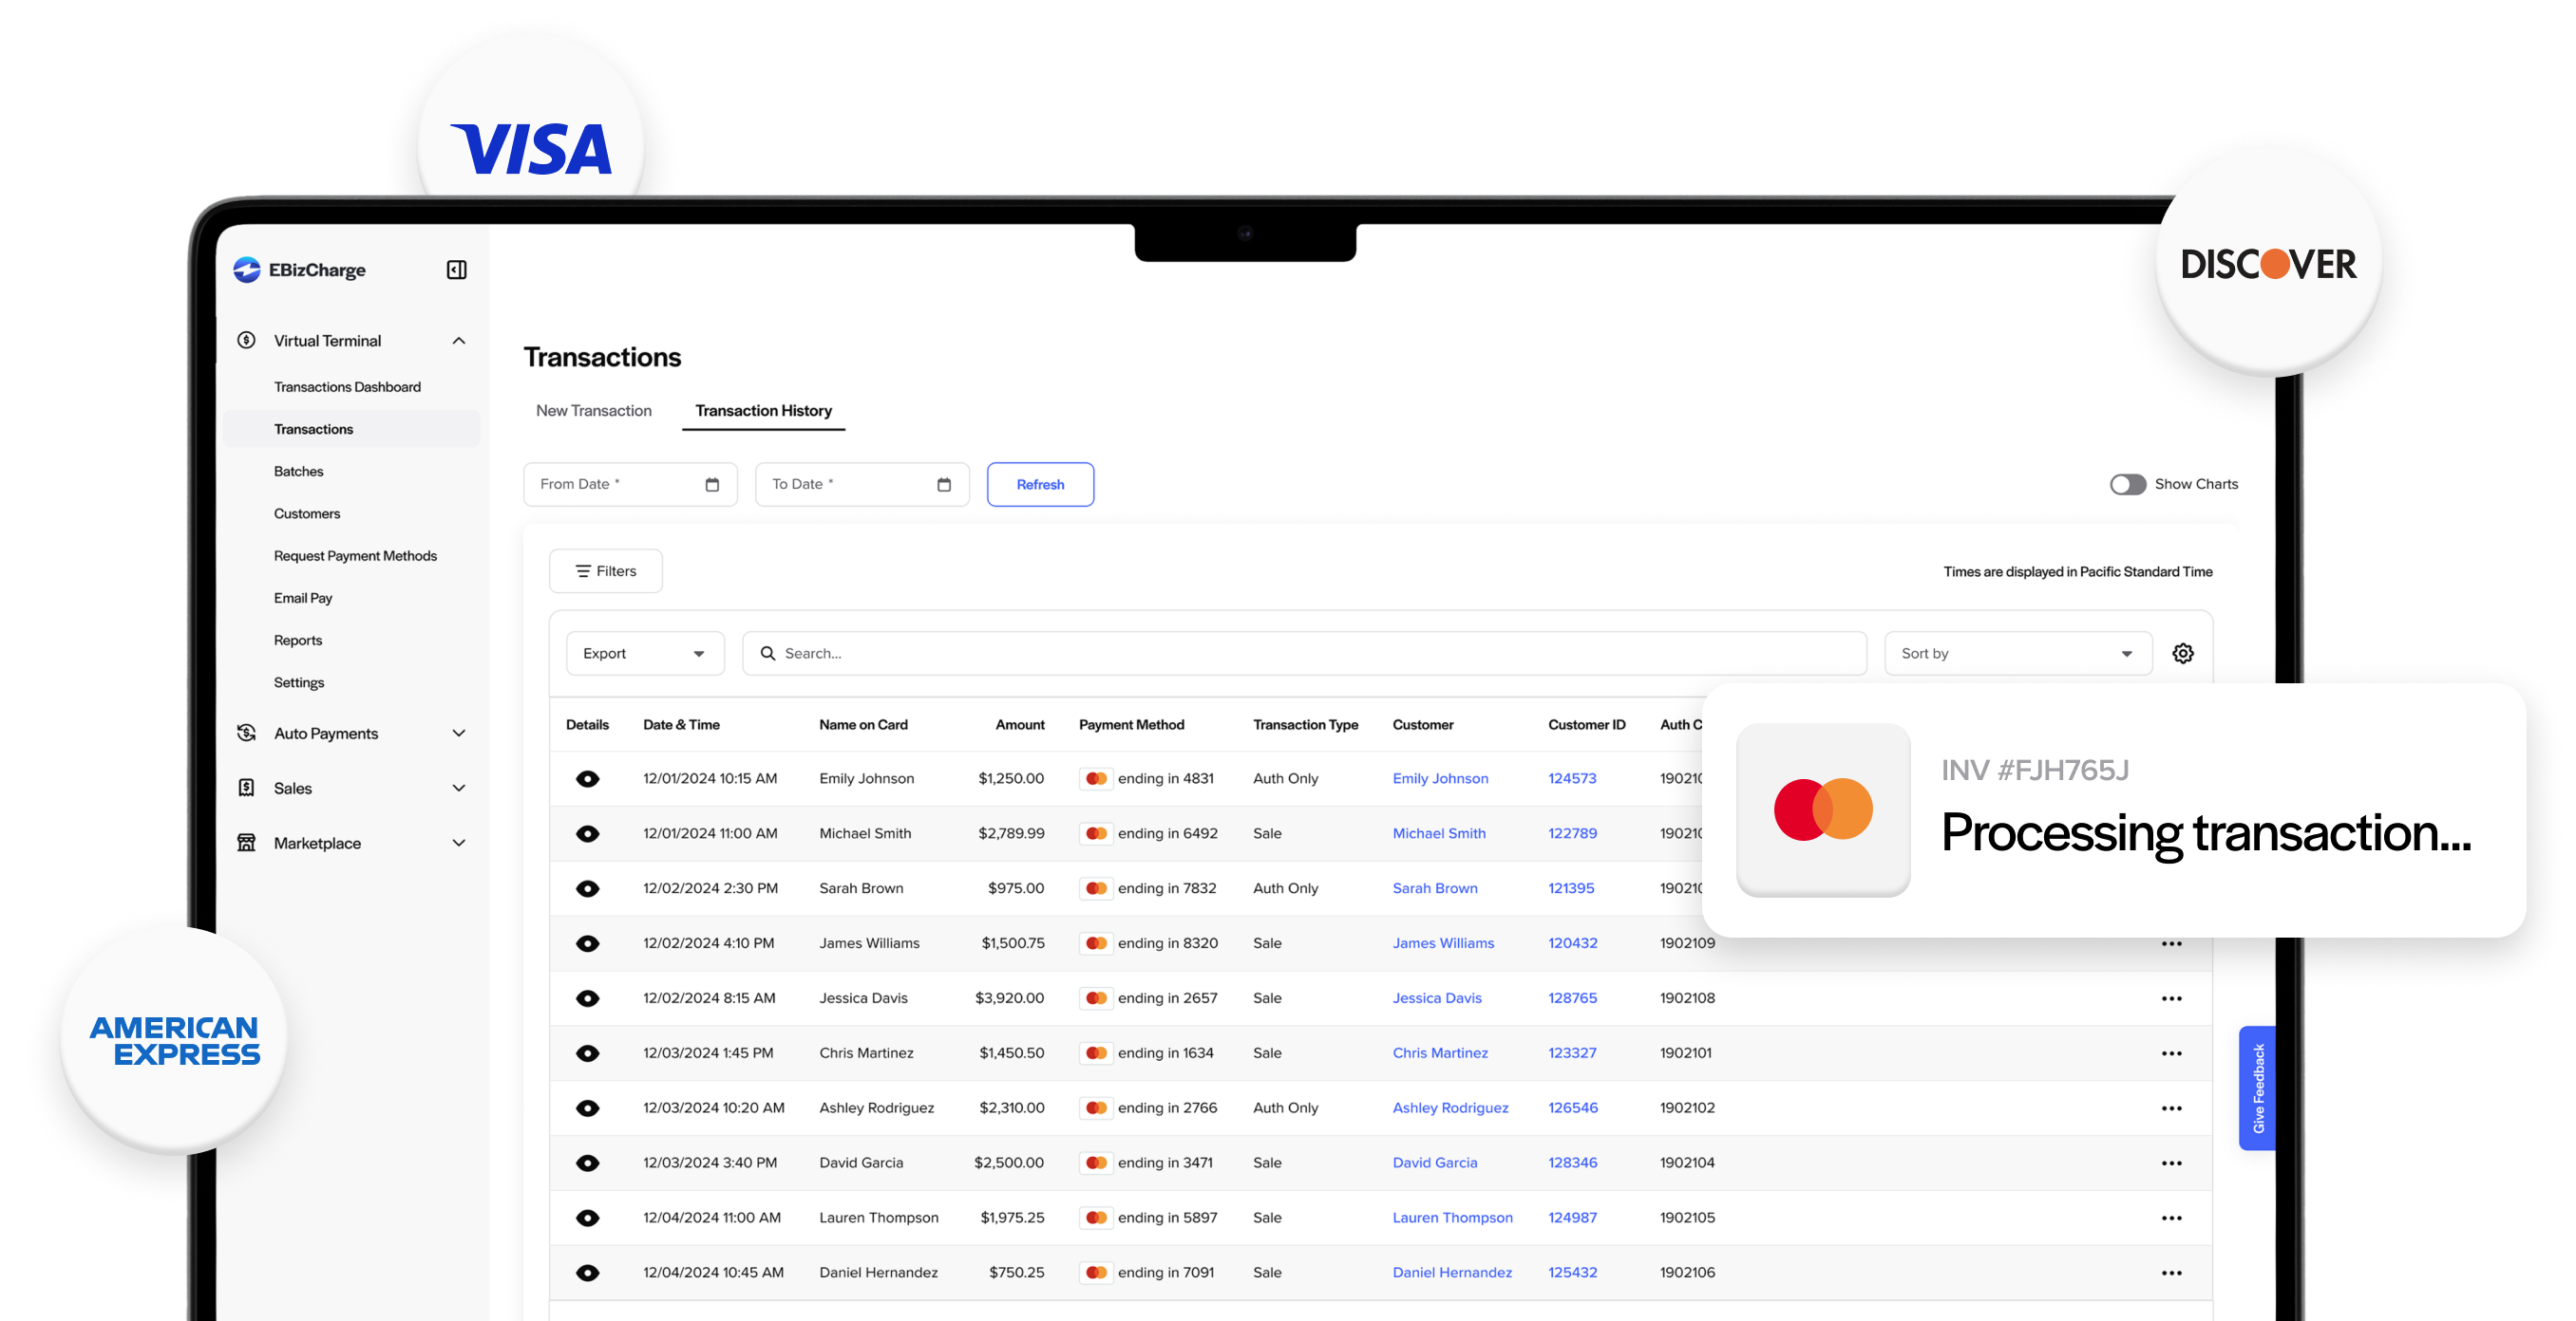Screen dimensions: 2576x1321
Task: Open customer link Daniel Hernandez
Action: tap(1452, 1274)
